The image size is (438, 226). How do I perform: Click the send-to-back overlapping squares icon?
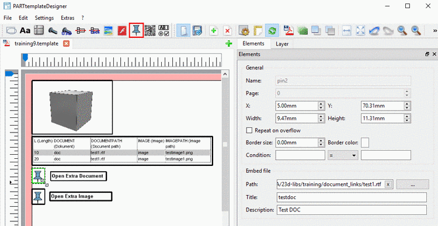330,30
